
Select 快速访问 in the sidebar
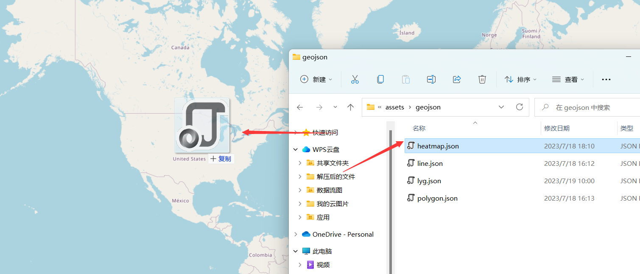coord(325,132)
